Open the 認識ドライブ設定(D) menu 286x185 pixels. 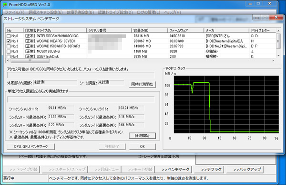tap(115, 12)
